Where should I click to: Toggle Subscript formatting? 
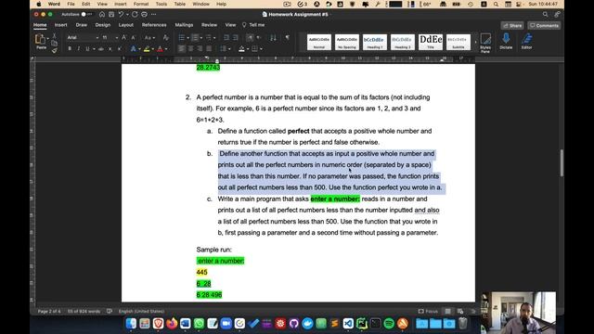pos(110,49)
